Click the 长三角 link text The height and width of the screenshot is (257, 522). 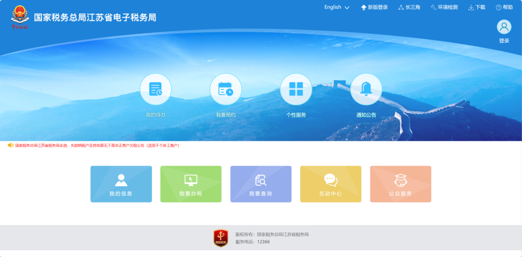point(413,7)
